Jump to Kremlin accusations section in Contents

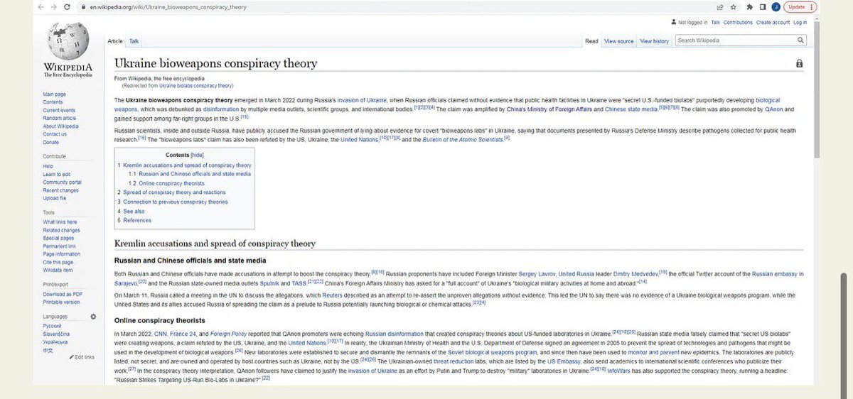pos(184,165)
